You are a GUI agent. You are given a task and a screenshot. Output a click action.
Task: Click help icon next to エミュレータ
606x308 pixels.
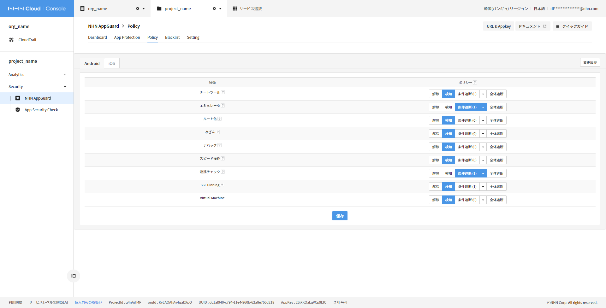tap(223, 105)
